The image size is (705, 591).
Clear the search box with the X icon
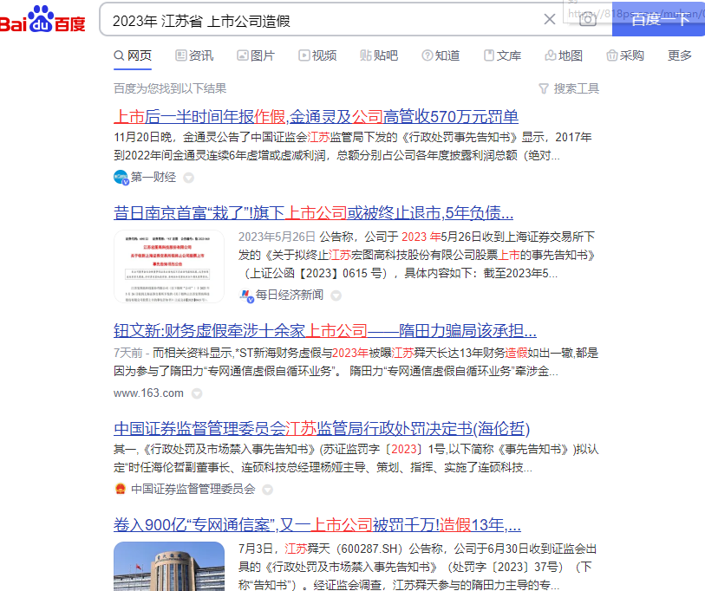[549, 18]
